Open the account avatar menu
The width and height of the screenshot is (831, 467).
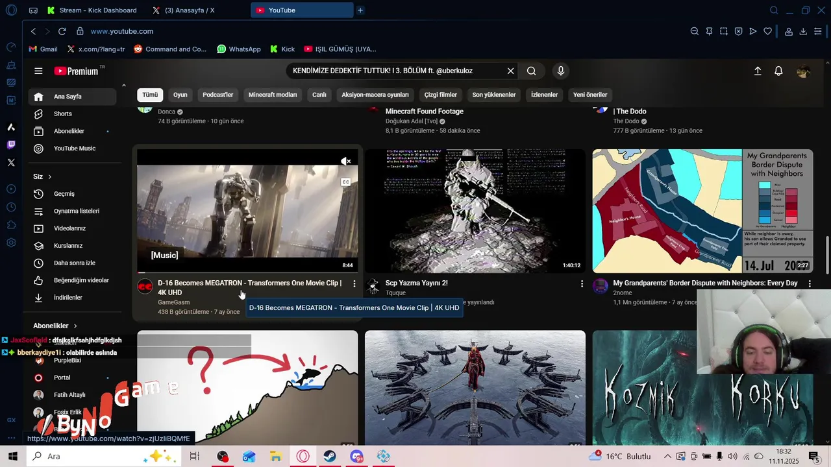[803, 71]
